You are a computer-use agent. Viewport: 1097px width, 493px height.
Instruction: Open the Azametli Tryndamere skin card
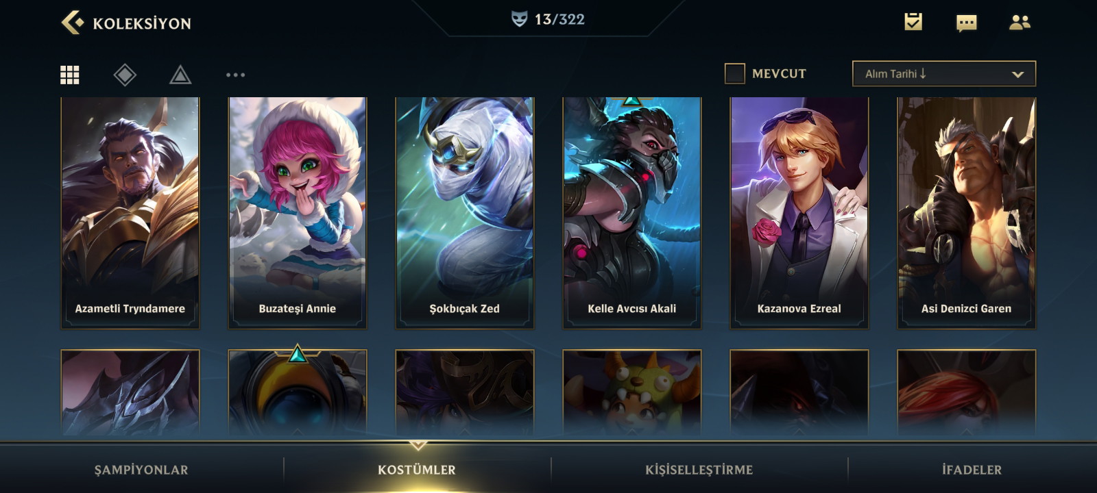point(130,212)
